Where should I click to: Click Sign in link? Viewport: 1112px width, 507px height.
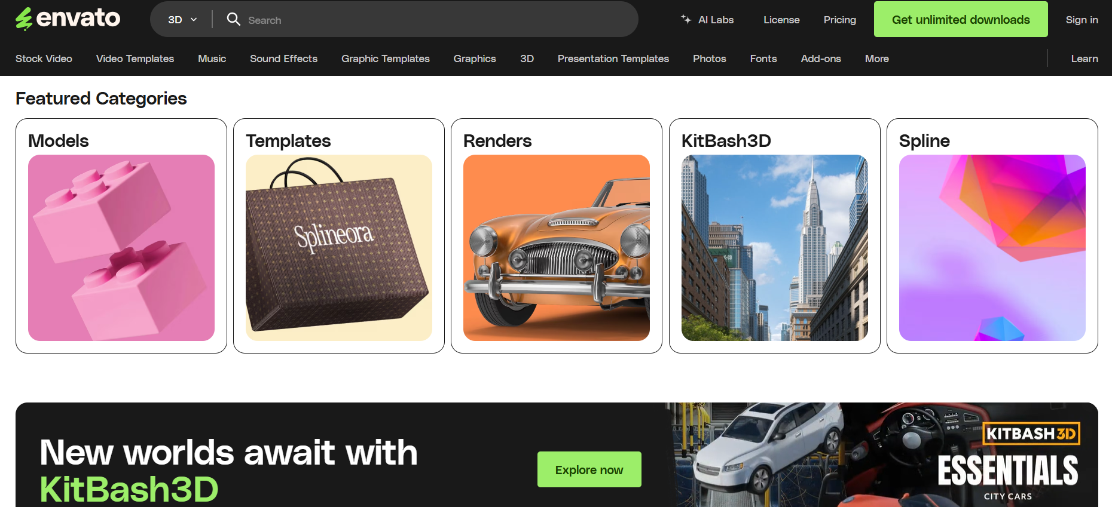1082,20
